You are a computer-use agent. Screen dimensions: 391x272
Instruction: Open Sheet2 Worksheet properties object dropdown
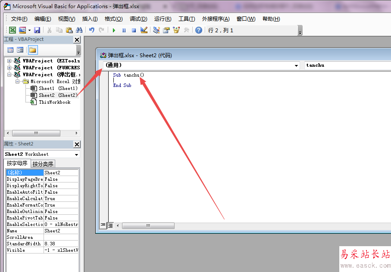coord(77,155)
